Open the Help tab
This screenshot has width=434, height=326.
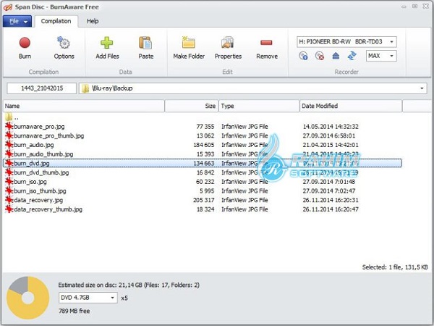93,21
